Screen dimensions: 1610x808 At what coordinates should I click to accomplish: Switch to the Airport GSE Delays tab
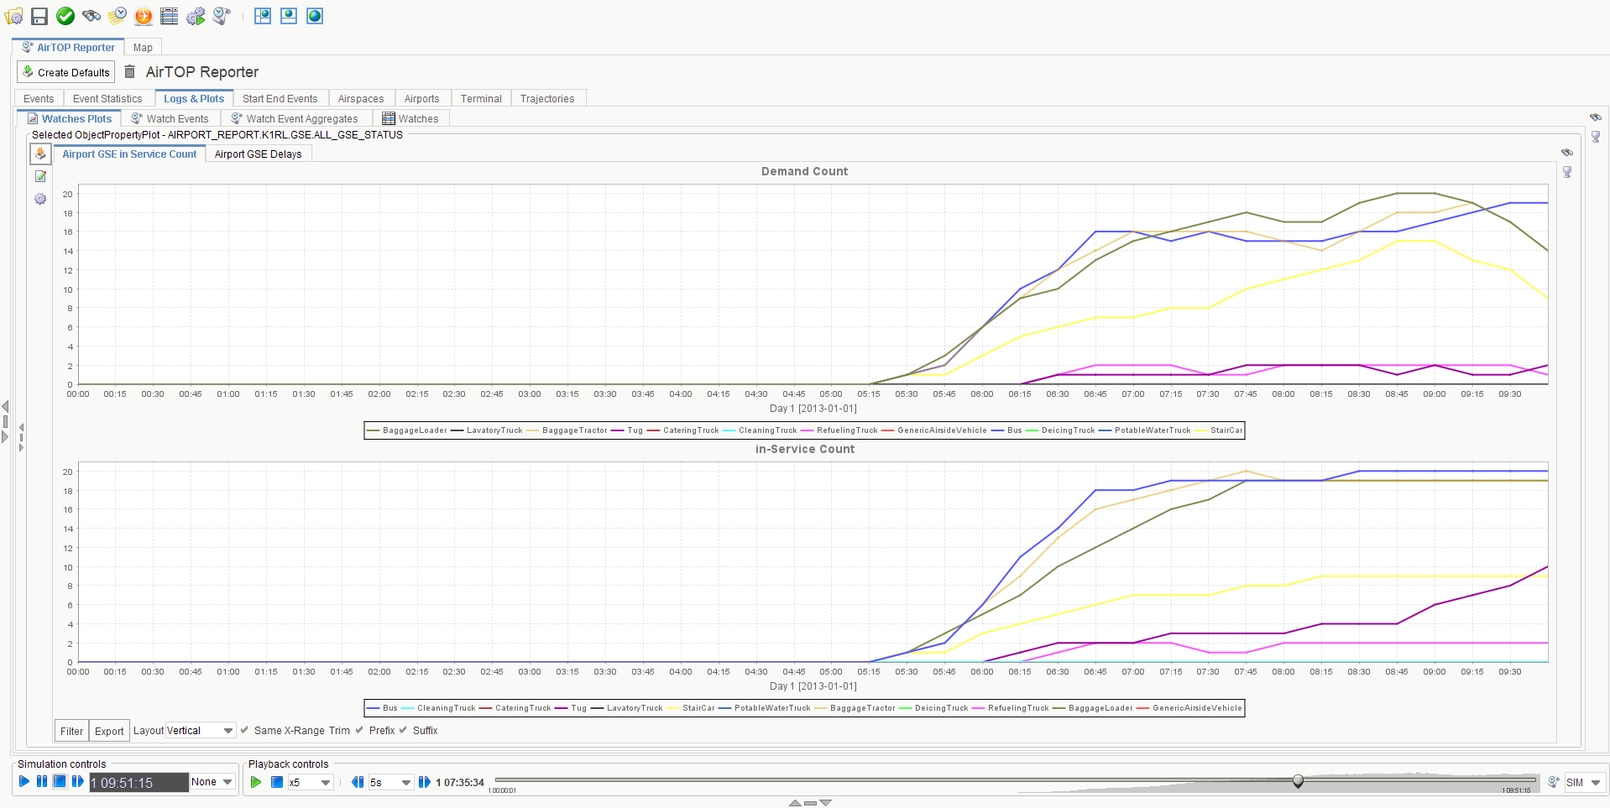coord(258,154)
